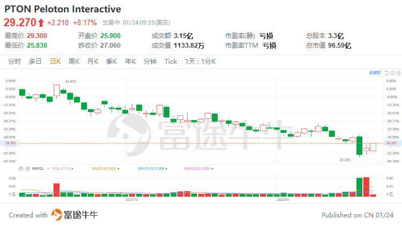Viewport: 402px width, 226px height.
Task: Open the VOL: 0.113 dropdown arrow
Action: (x=72, y=169)
